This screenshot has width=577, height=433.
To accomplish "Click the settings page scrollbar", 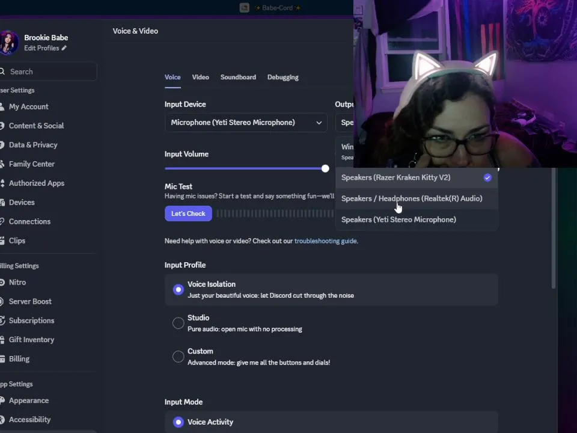I will (553, 229).
